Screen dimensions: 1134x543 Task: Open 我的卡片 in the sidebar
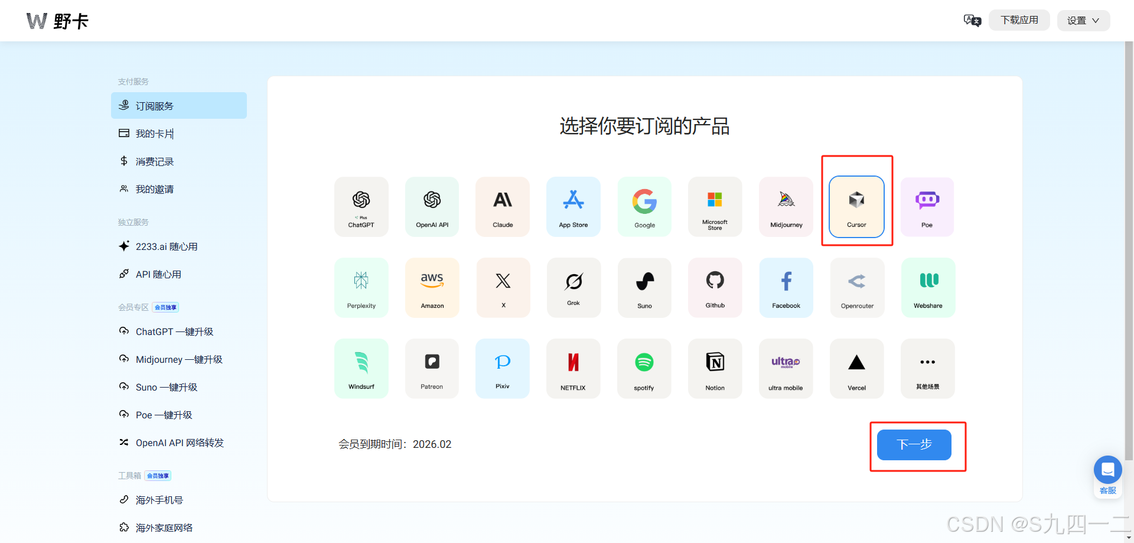click(179, 134)
